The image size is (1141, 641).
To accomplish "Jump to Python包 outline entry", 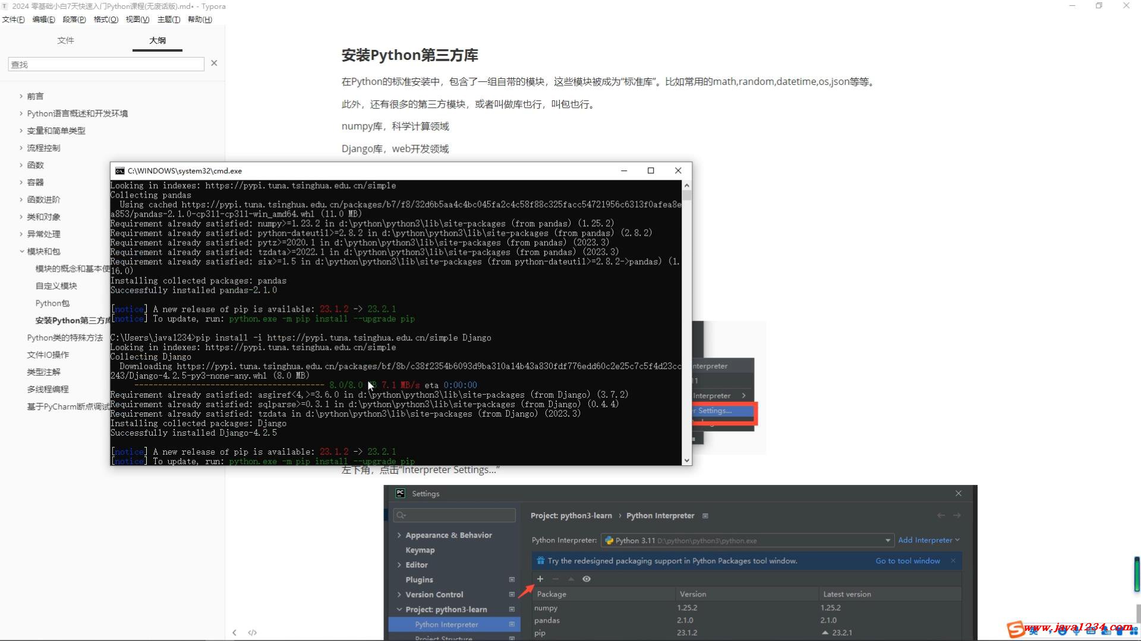I will (x=52, y=303).
